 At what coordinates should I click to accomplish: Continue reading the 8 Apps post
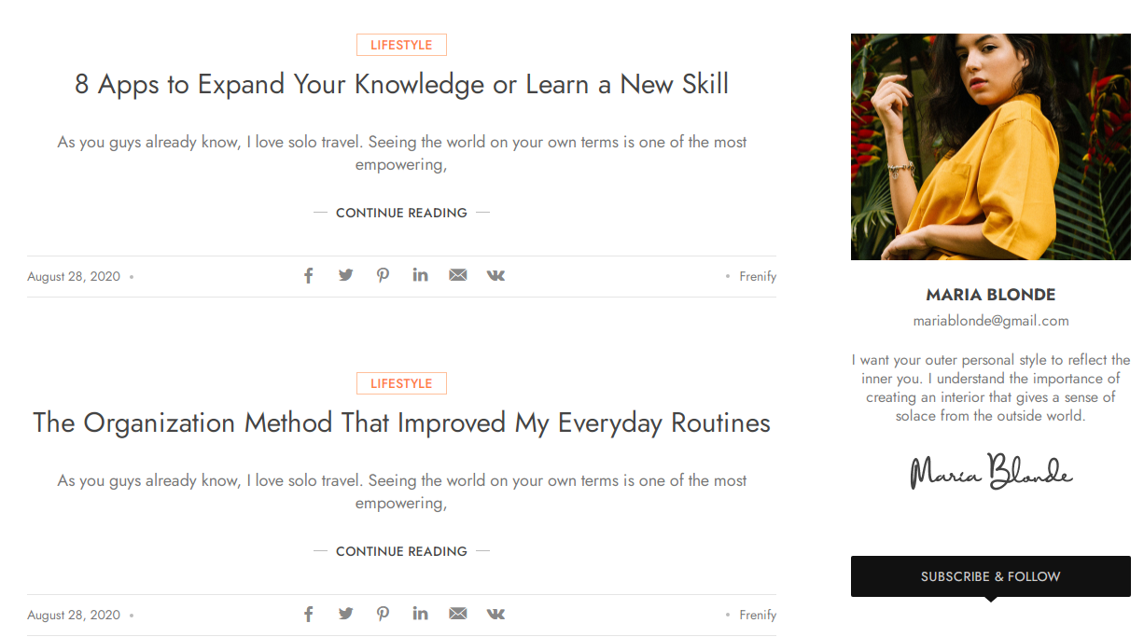pyautogui.click(x=401, y=213)
